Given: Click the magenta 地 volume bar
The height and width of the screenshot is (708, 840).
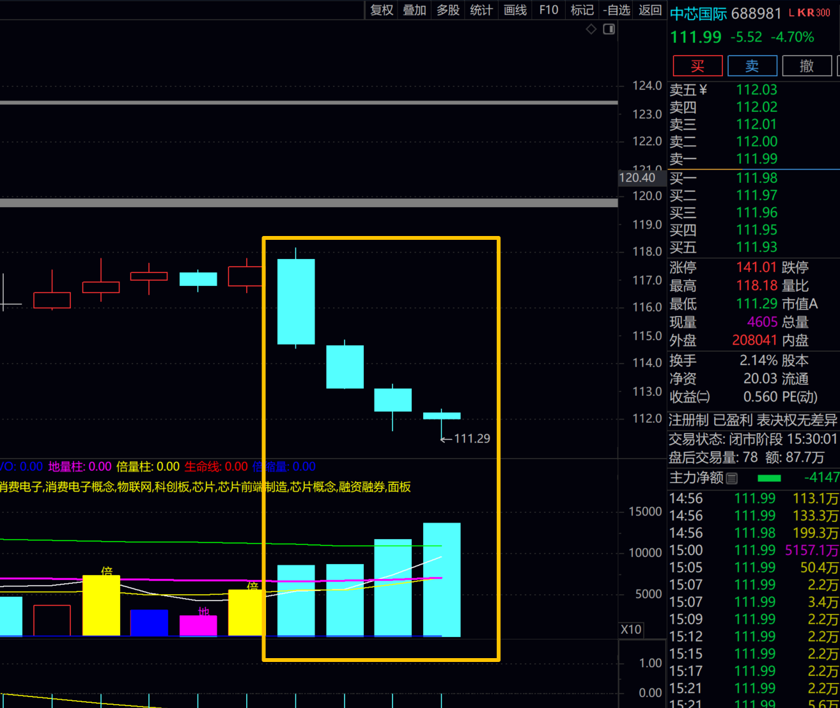Looking at the screenshot, I should [198, 625].
